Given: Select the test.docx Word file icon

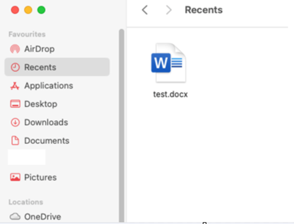Looking at the screenshot, I should pos(168,63).
